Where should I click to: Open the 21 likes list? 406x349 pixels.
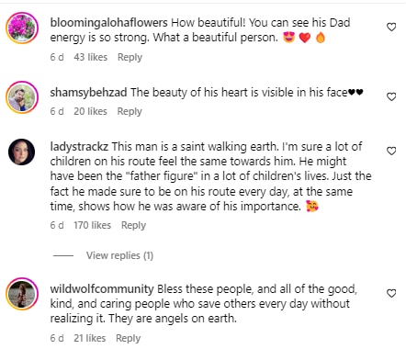point(90,338)
